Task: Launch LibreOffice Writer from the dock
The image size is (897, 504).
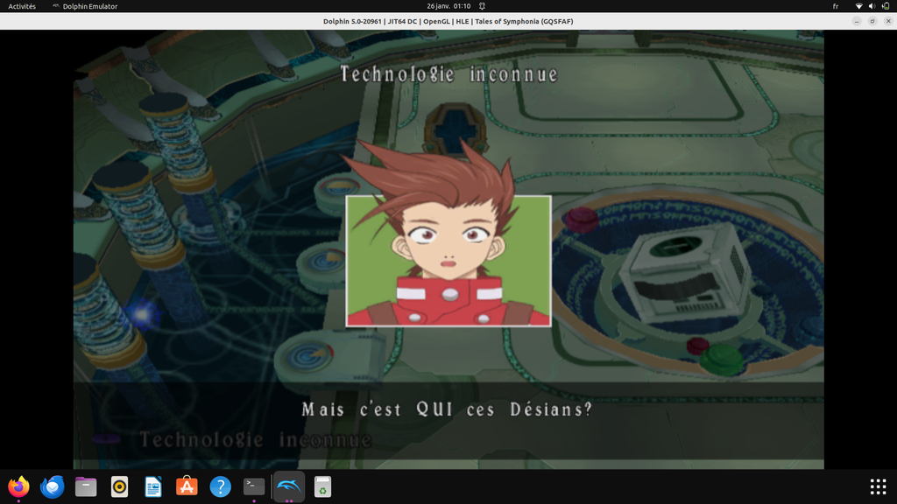Action: (153, 486)
